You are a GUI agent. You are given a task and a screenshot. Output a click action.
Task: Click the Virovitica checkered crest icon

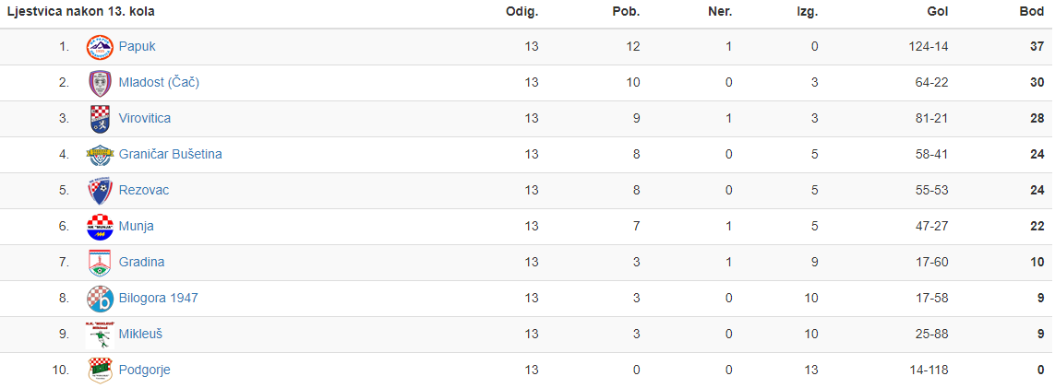coord(100,119)
